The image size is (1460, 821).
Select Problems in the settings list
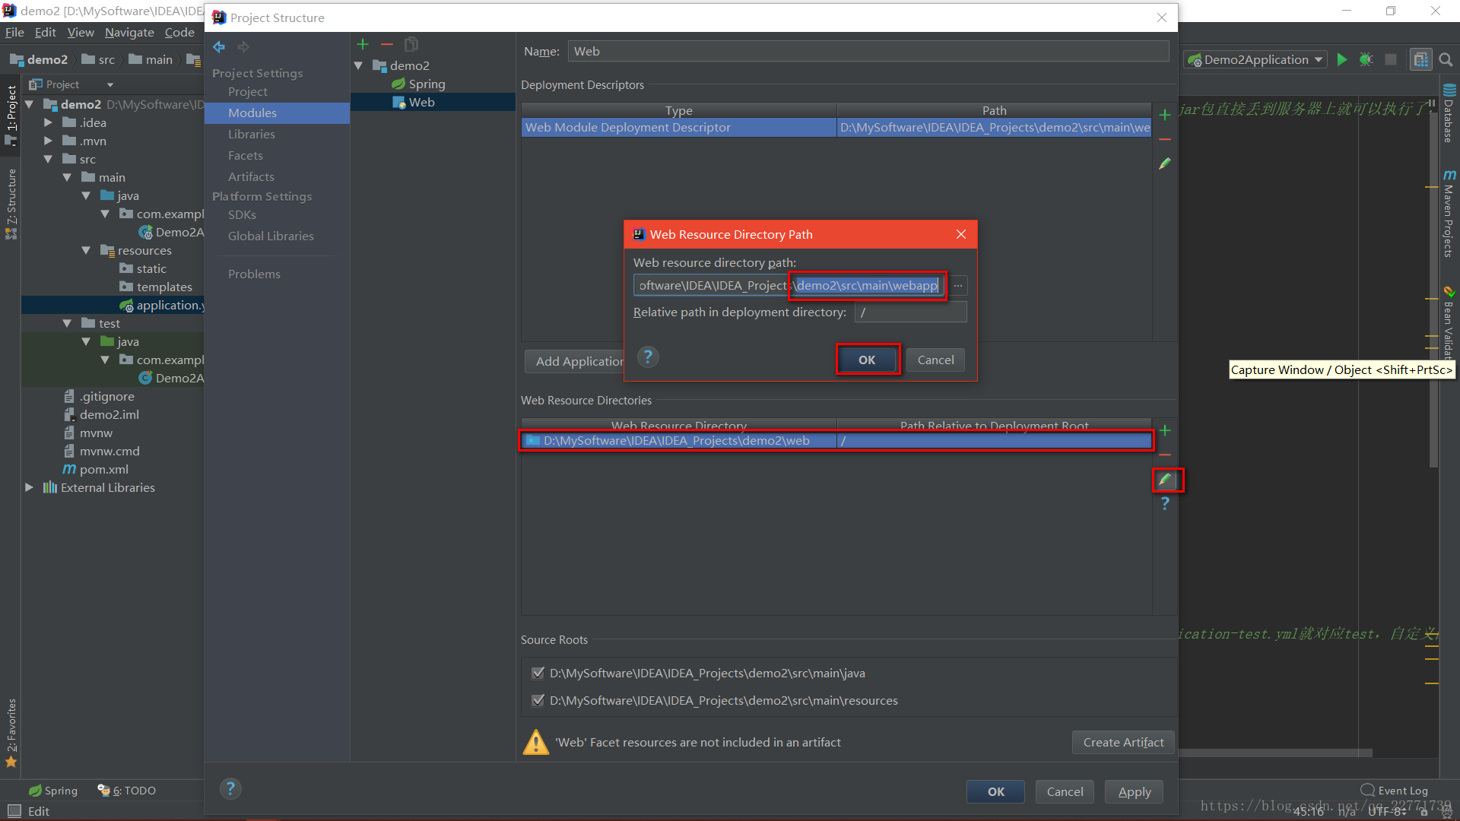pyautogui.click(x=254, y=274)
